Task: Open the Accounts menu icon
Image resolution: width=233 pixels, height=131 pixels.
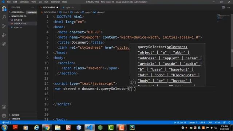Action: coord(4,107)
